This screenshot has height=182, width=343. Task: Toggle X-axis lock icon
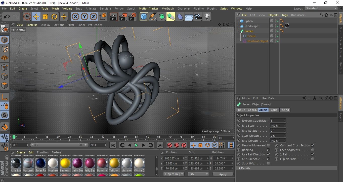click(75, 17)
